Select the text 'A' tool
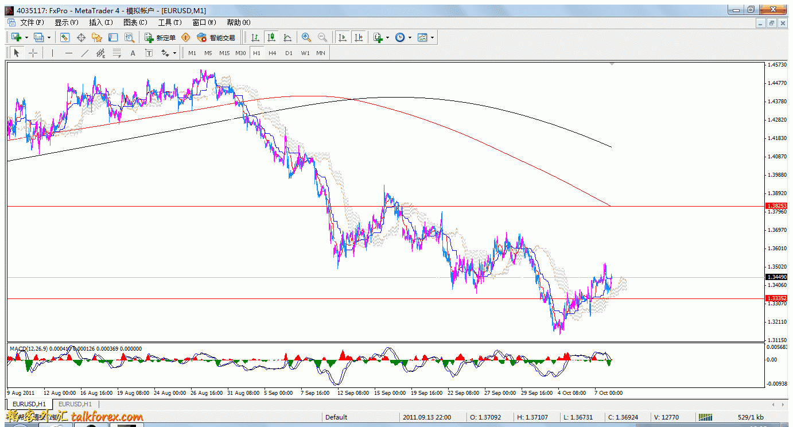 coord(133,53)
